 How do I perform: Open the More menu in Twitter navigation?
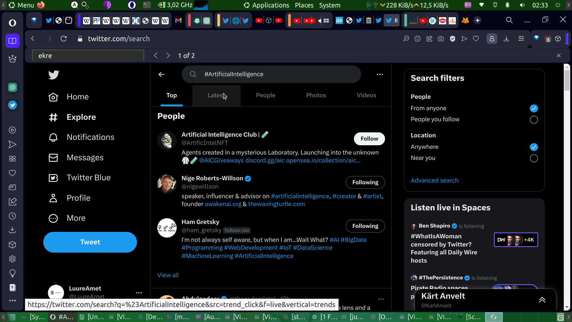(67, 218)
